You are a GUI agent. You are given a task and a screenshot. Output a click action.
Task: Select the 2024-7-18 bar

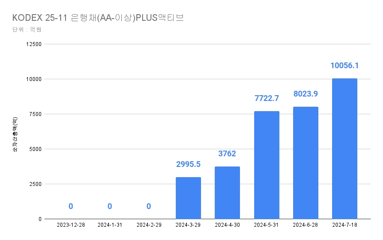click(x=344, y=149)
